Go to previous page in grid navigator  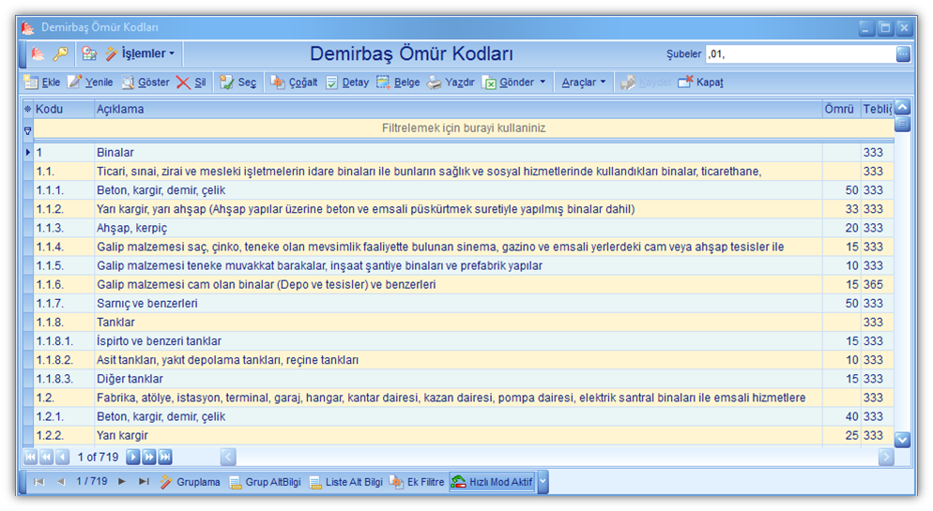[46, 457]
